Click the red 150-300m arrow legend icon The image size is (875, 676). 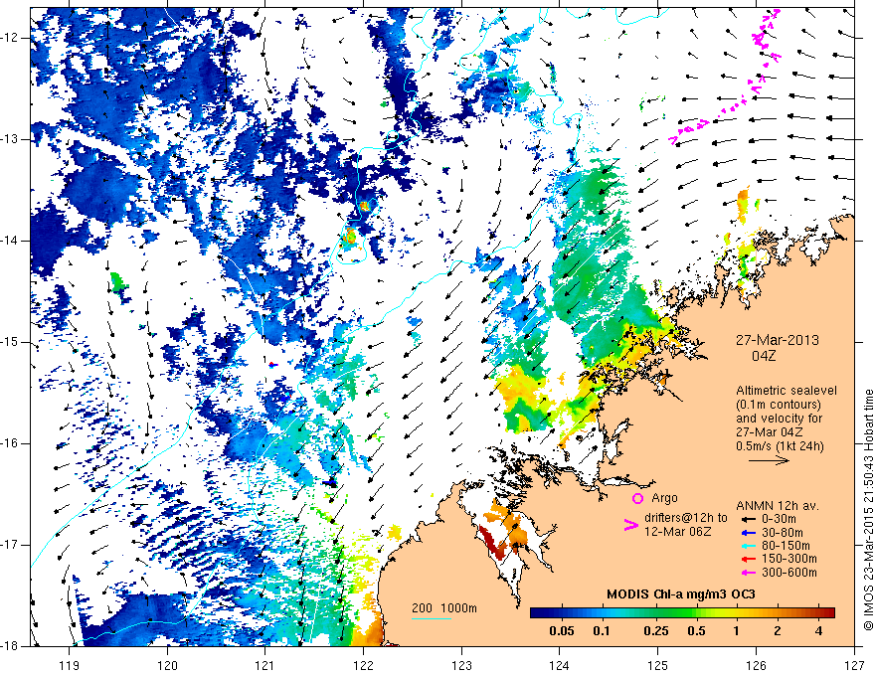click(x=748, y=559)
